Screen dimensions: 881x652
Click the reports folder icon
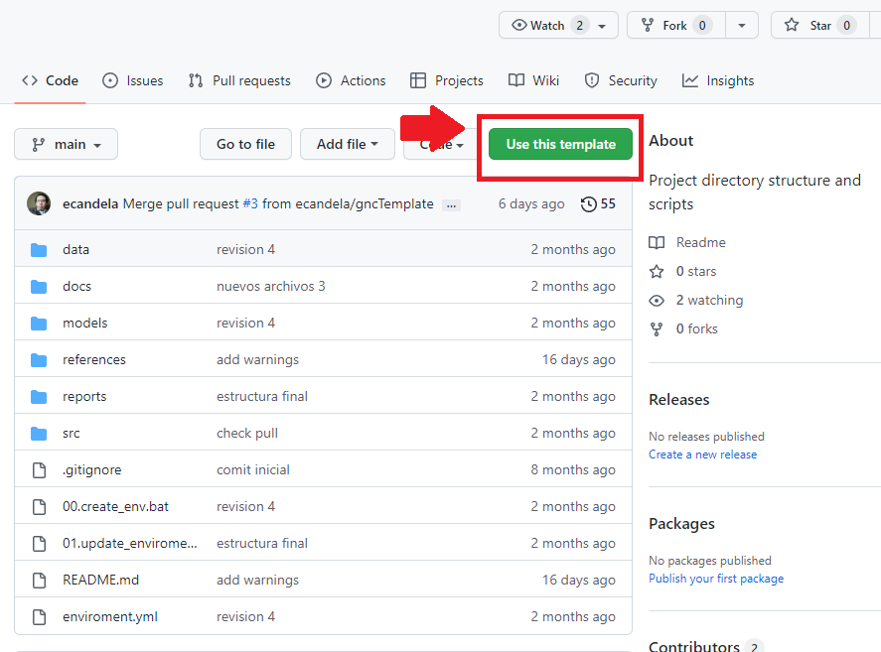(x=39, y=397)
